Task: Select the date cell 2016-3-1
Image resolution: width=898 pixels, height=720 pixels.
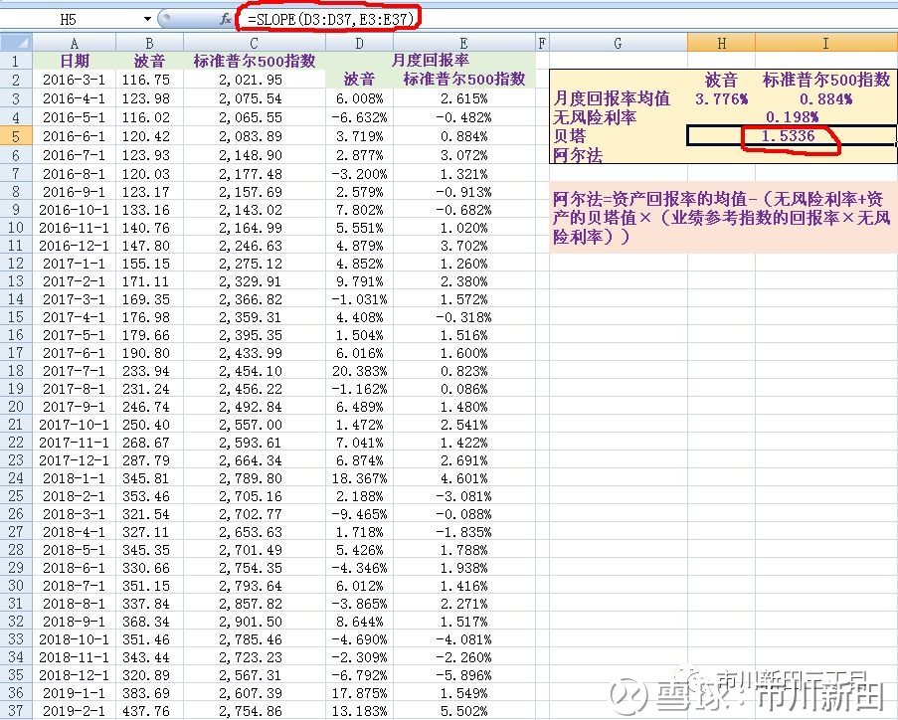Action: point(74,79)
